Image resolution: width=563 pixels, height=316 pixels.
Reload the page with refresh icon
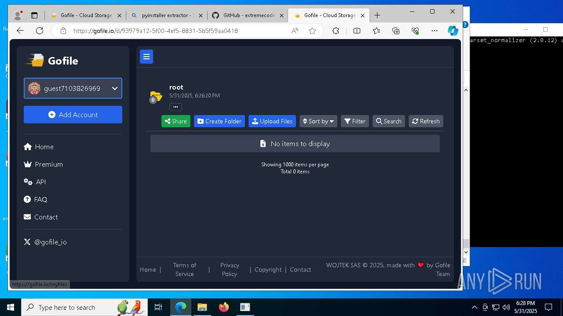click(x=40, y=31)
